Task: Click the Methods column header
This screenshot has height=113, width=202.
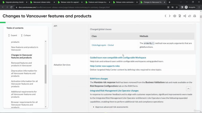Action: pos(144,36)
